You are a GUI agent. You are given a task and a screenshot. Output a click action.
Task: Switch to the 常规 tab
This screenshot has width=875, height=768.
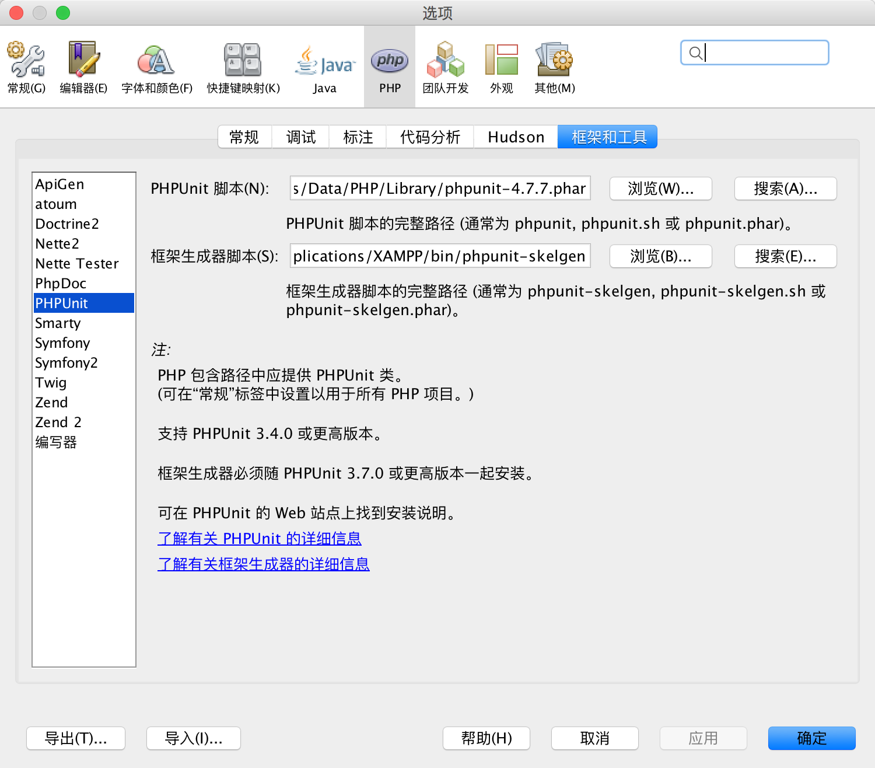point(244,137)
